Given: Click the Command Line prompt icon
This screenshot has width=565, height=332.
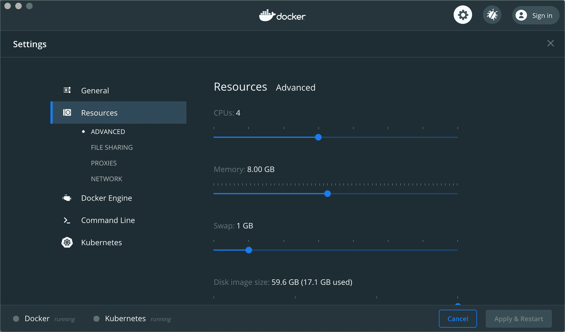Looking at the screenshot, I should coord(67,220).
